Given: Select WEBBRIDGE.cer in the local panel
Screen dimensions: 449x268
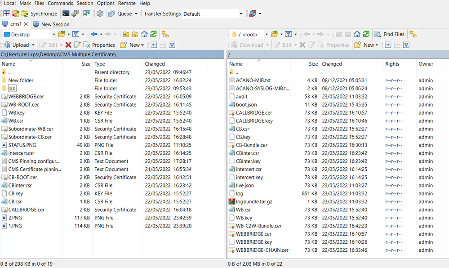Looking at the screenshot, I should (26, 97).
